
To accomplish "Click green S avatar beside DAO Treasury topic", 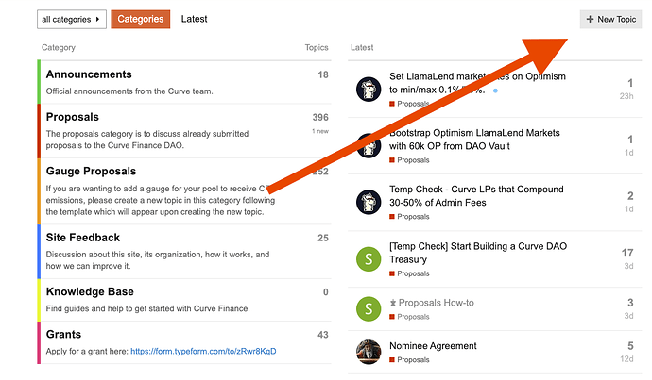I will pos(369,259).
